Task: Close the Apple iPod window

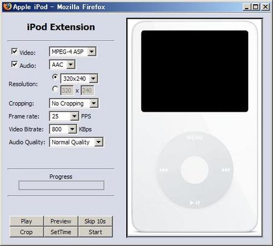Action: [x=265, y=7]
